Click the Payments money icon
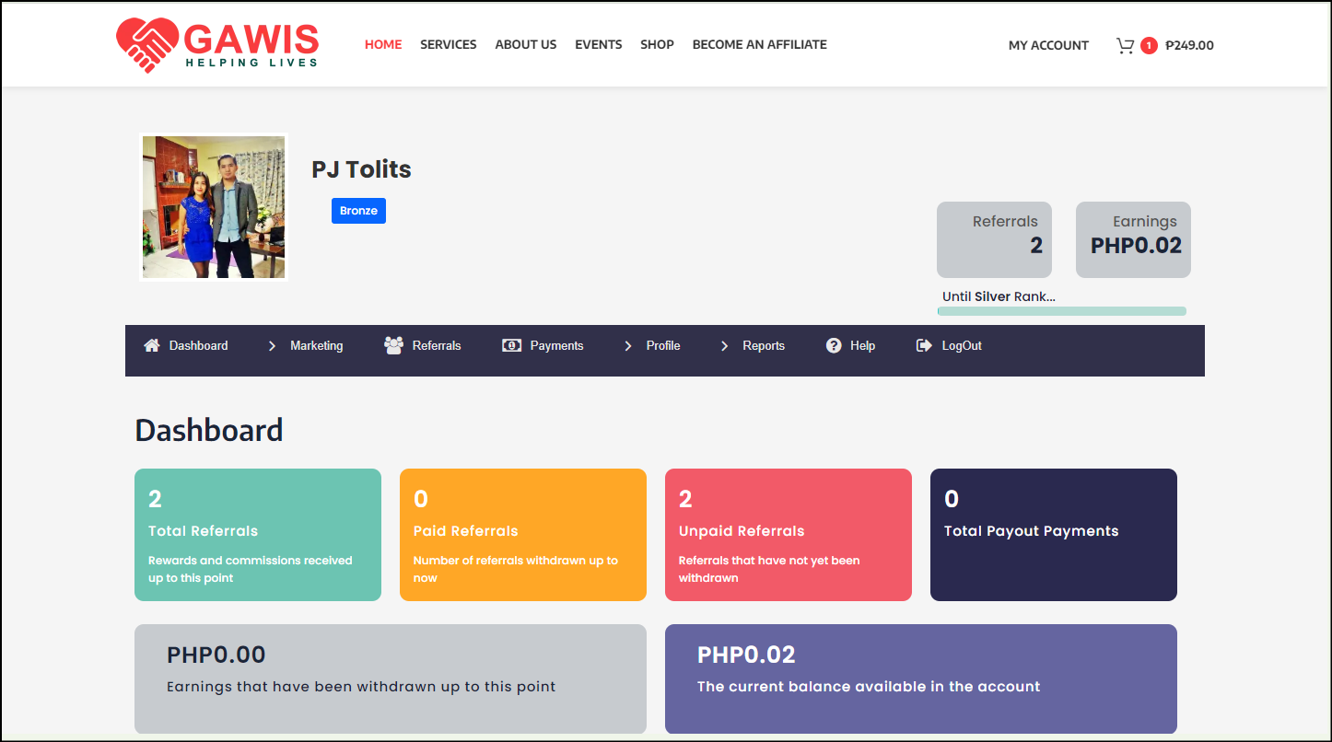The height and width of the screenshot is (742, 1332). click(511, 345)
